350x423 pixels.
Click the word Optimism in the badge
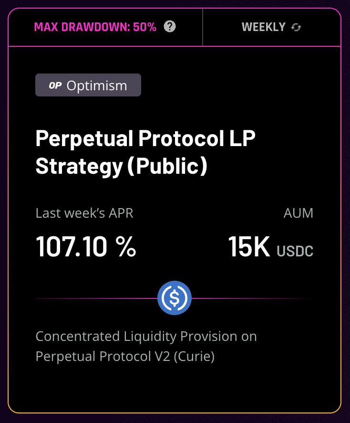point(97,85)
